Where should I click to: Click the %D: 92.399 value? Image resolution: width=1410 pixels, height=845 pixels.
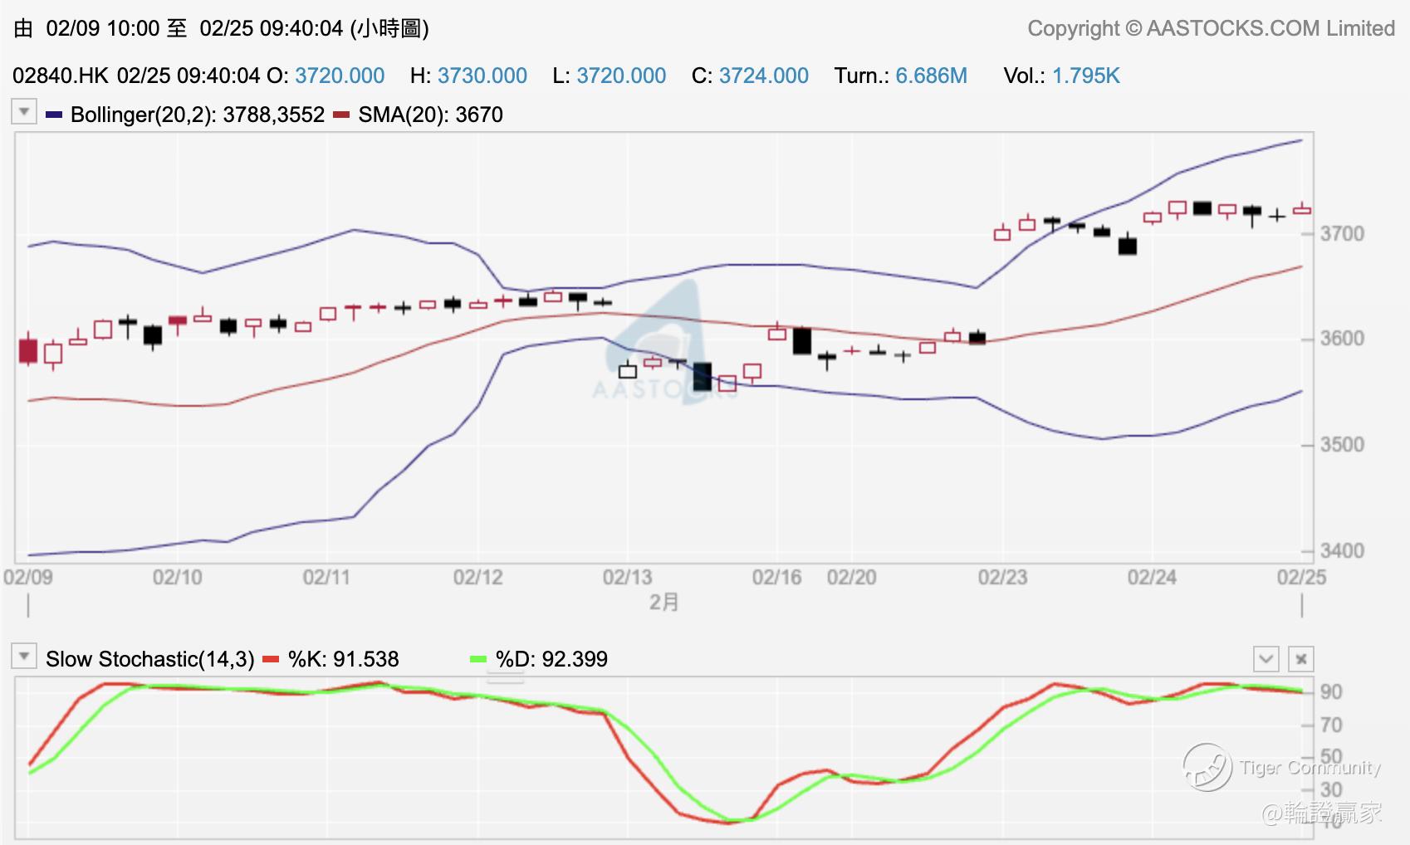click(551, 659)
